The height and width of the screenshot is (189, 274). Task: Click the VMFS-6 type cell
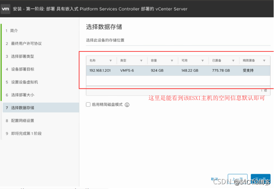click(x=127, y=70)
